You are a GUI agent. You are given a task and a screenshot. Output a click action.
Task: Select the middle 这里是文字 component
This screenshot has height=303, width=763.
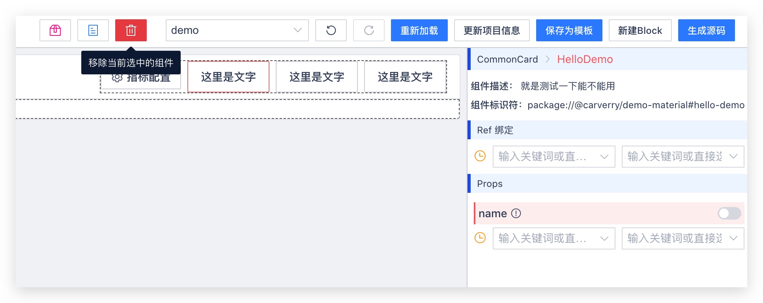(317, 77)
